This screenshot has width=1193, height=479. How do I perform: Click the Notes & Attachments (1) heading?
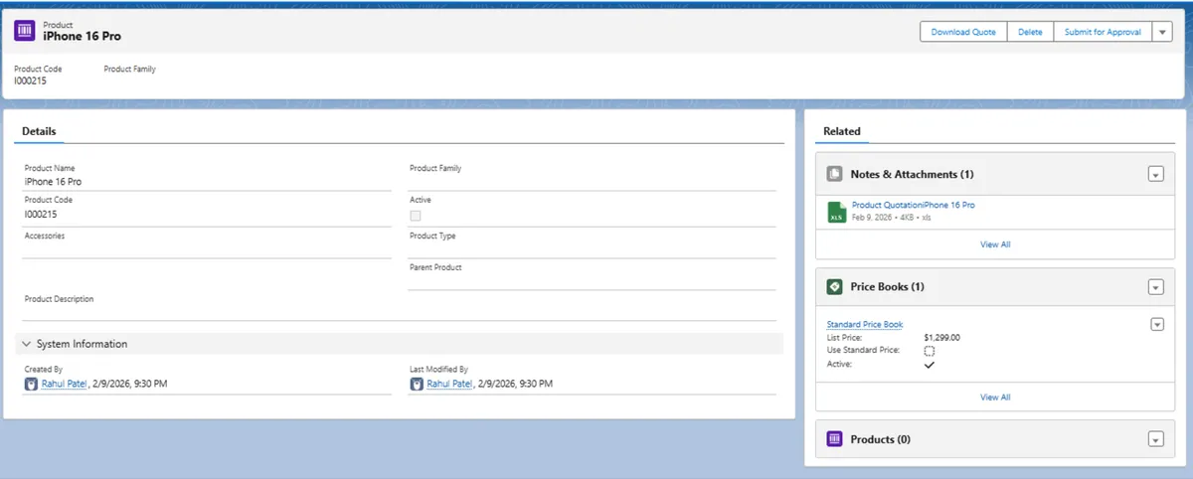(912, 174)
